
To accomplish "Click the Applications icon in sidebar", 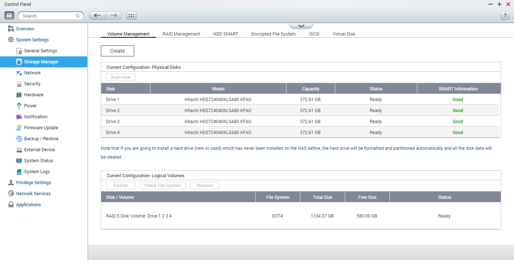I will point(11,204).
